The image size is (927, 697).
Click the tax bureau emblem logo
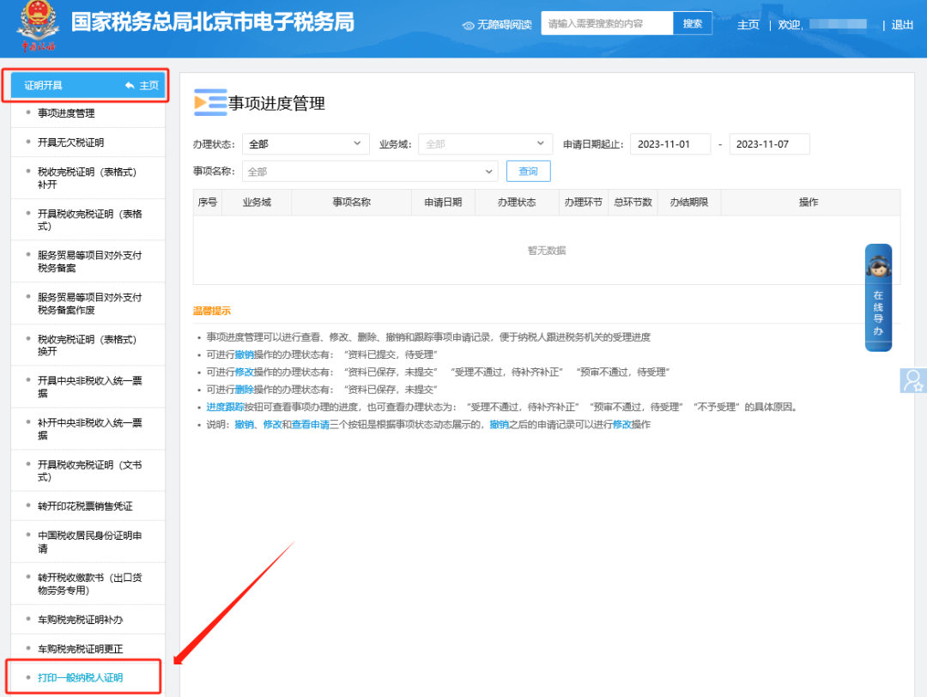(x=35, y=26)
